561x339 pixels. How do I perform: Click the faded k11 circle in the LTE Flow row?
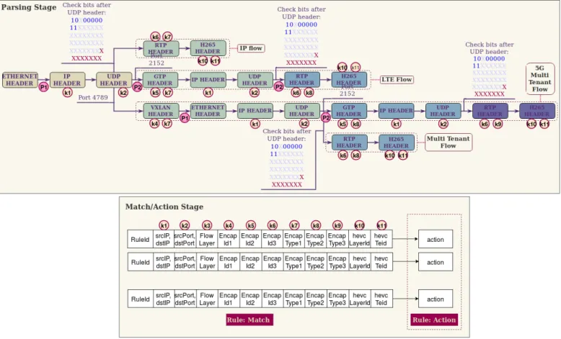pyautogui.click(x=355, y=67)
